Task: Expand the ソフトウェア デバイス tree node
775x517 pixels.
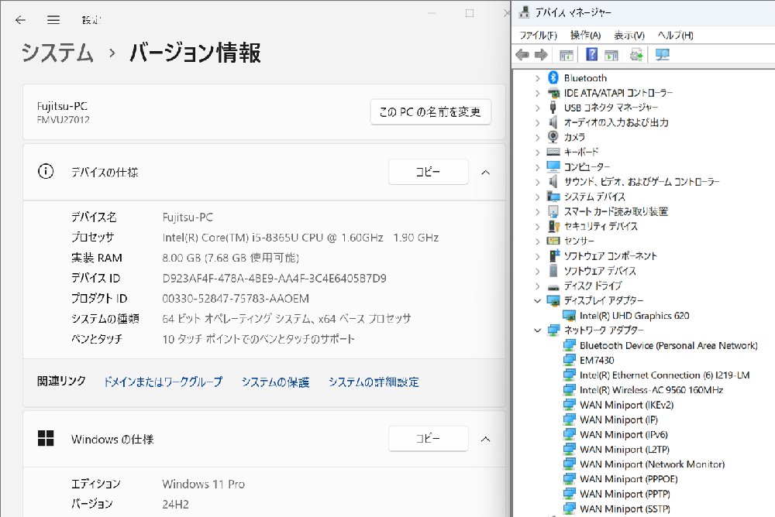Action: tap(538, 271)
